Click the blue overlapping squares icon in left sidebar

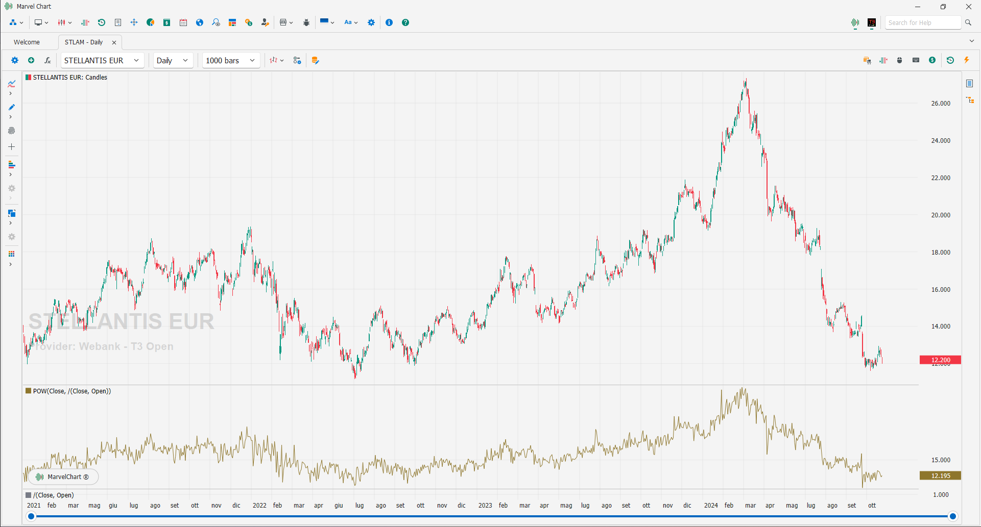click(12, 213)
